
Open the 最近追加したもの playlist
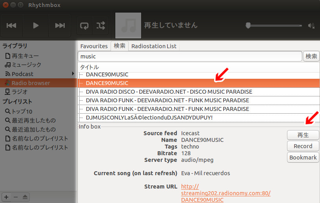30,129
